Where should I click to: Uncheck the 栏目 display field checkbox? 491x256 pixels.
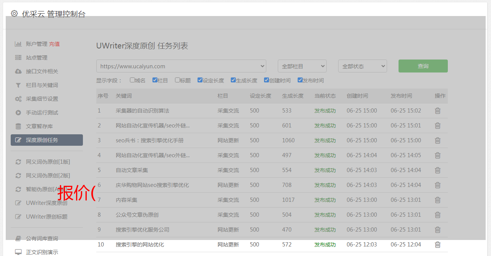click(x=155, y=80)
